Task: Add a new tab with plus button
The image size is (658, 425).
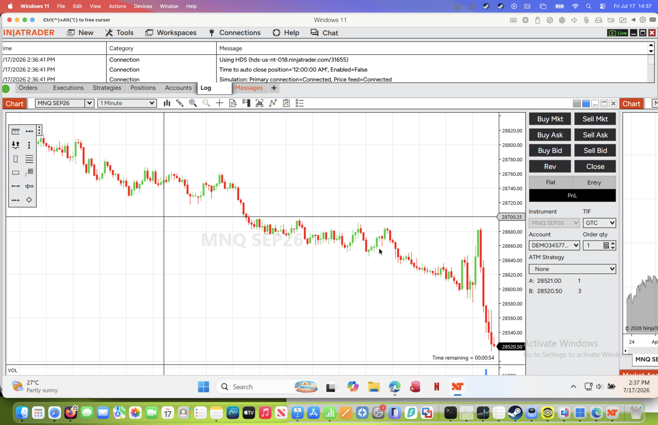Action: [x=274, y=88]
